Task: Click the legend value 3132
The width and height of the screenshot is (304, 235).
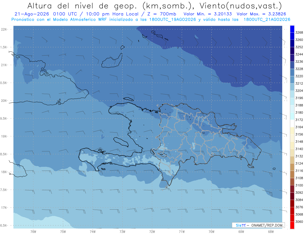Action: click(x=299, y=156)
